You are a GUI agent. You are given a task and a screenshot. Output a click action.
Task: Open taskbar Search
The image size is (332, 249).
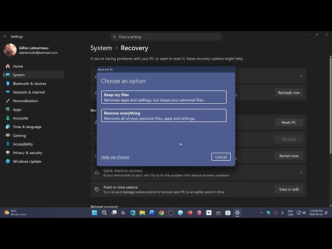[x=104, y=213]
